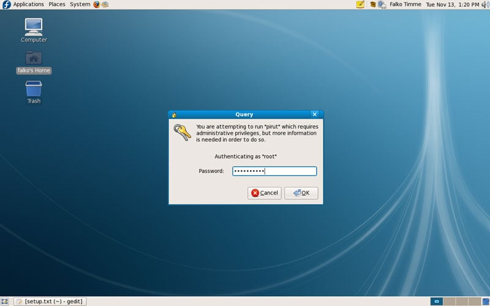Click the network status tray icon
Image resolution: width=490 pixels, height=306 pixels.
[382, 4]
